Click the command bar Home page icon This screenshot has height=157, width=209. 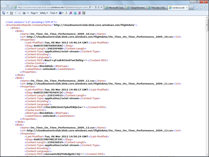pyautogui.click(x=4, y=13)
